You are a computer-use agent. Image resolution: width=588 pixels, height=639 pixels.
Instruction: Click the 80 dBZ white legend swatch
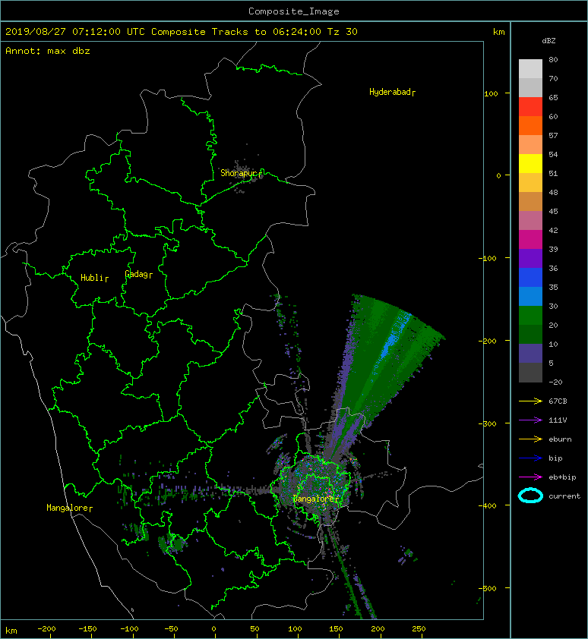coord(530,68)
